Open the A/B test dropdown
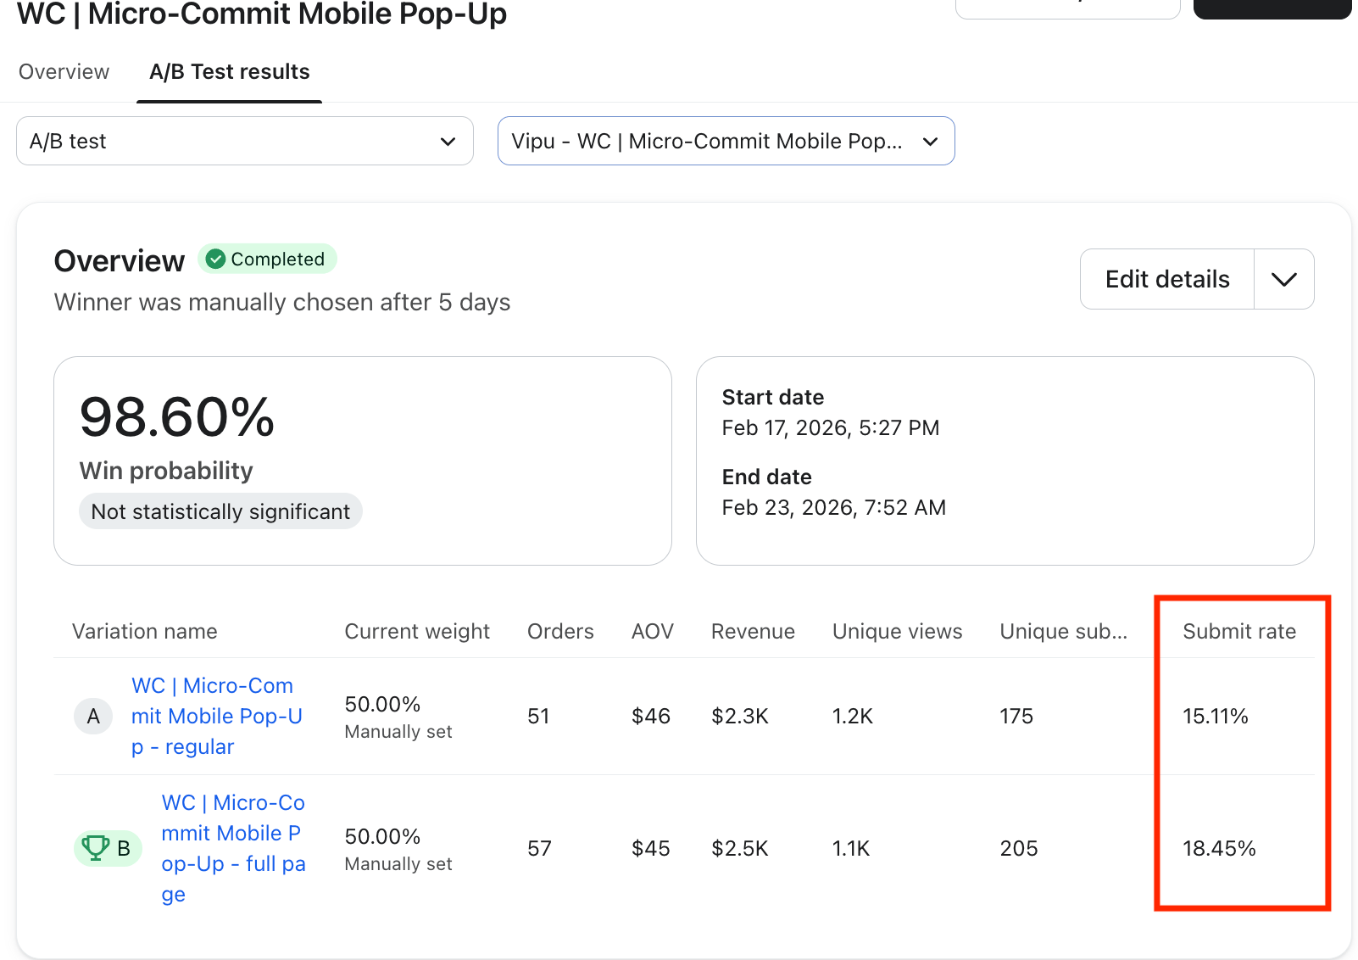This screenshot has height=960, width=1358. [244, 141]
